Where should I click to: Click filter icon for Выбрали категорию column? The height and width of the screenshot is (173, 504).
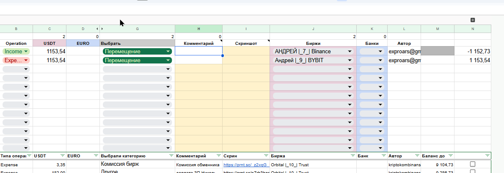click(171, 156)
